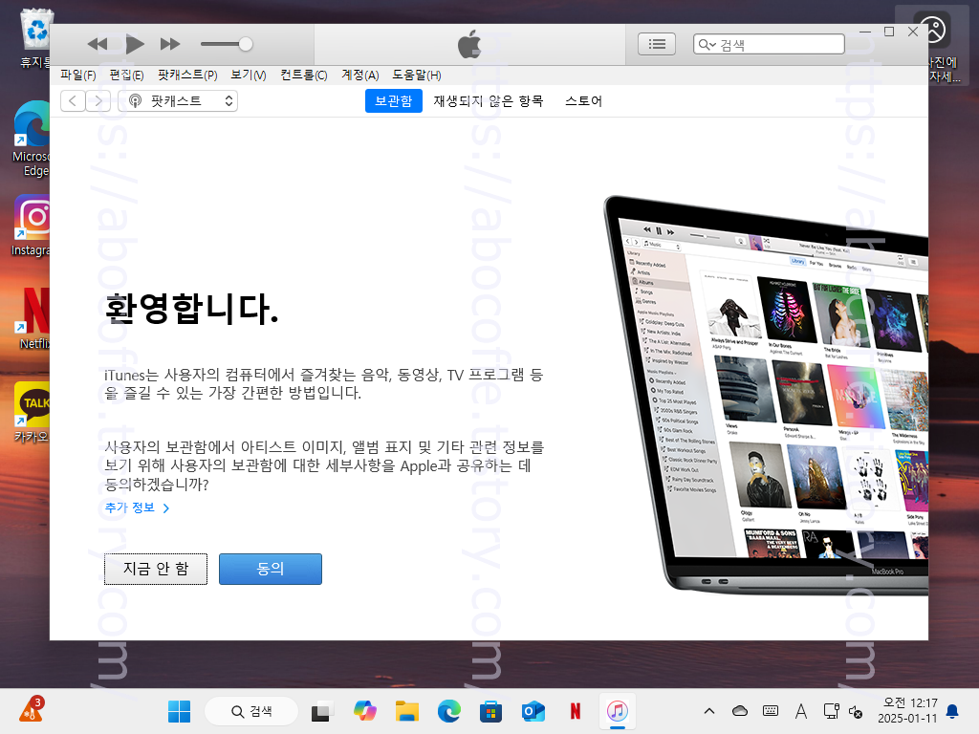Open the network display tray icon
The height and width of the screenshot is (734, 979).
pos(831,711)
